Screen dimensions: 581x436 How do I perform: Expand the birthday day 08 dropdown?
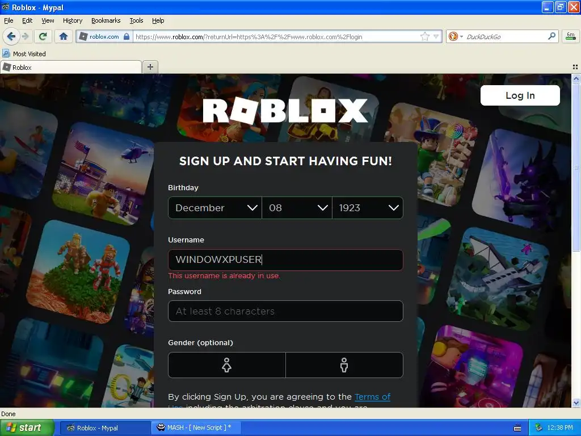click(297, 208)
